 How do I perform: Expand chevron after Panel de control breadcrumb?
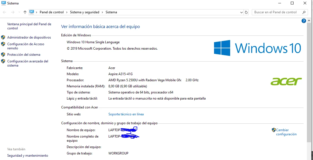pos(67,12)
